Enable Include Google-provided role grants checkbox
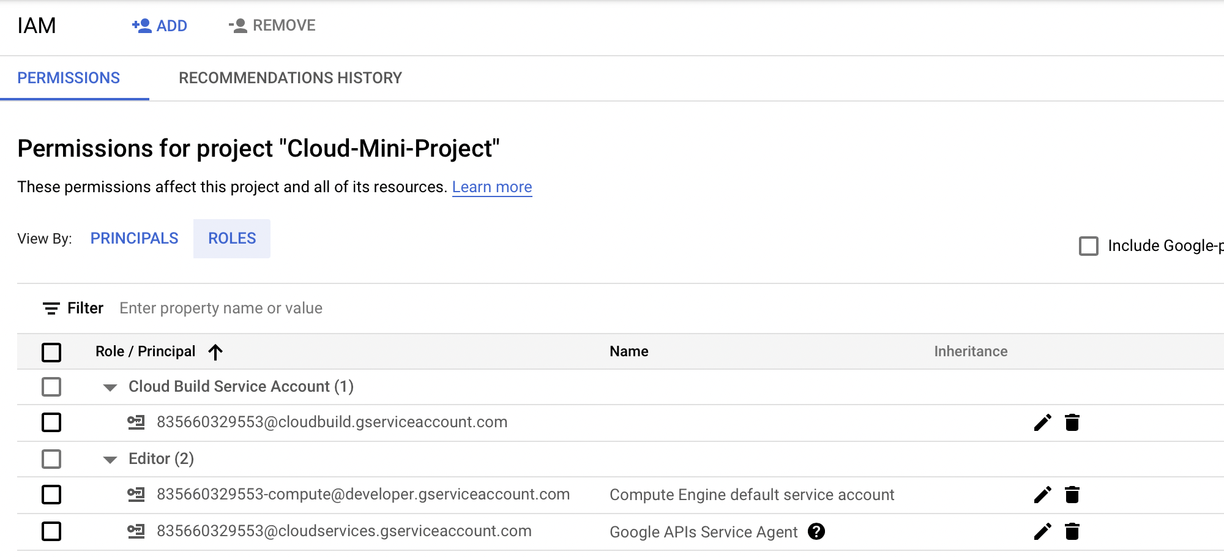The image size is (1224, 557). coord(1089,246)
